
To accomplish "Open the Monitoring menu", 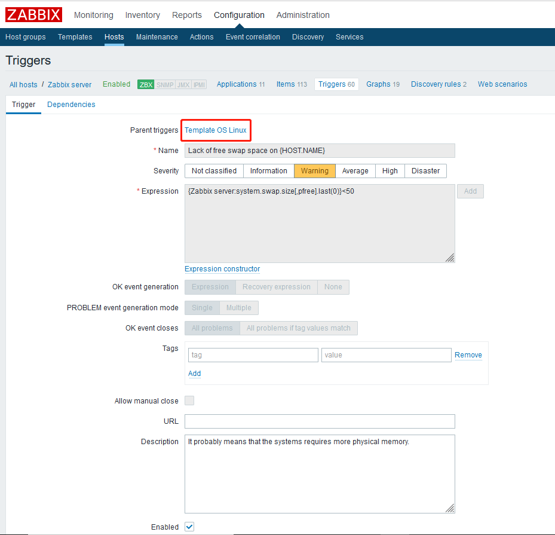I will click(x=93, y=15).
